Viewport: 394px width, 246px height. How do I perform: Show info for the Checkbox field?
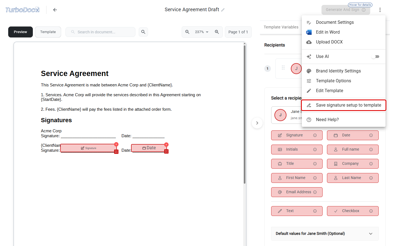tap(371, 211)
